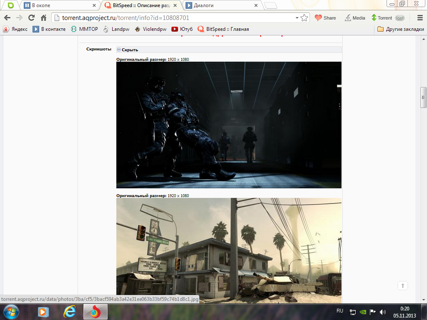Viewport: 427px width, 320px height.
Task: Open the Landpw bookmark
Action: [x=116, y=29]
